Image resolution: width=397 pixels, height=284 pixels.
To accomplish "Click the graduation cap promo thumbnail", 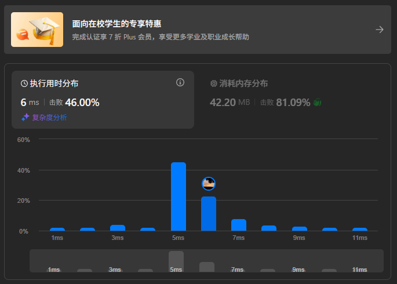I will 37,30.
